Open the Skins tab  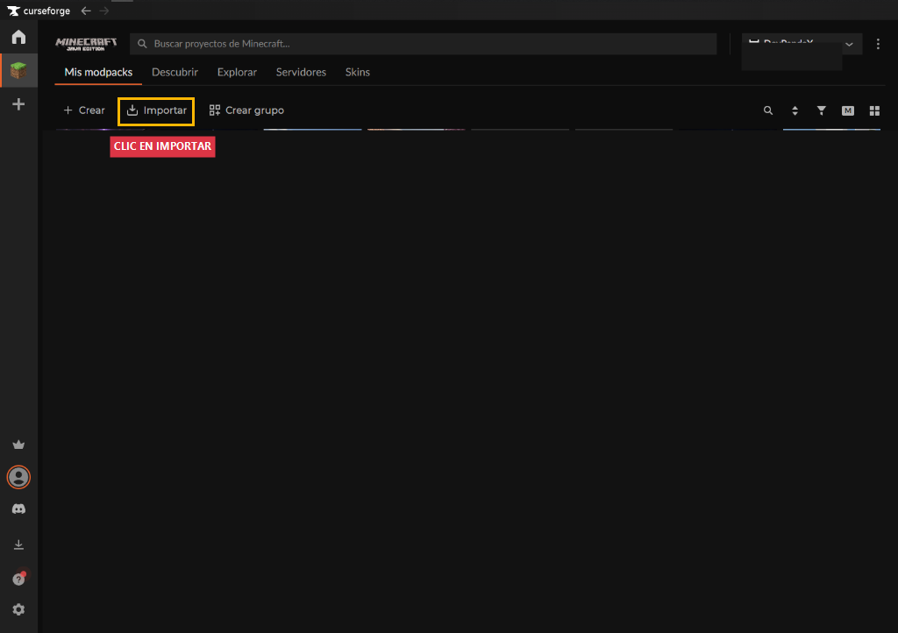pyautogui.click(x=358, y=72)
